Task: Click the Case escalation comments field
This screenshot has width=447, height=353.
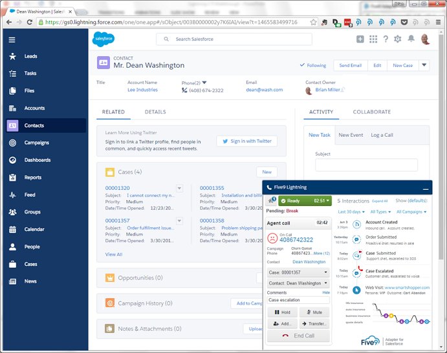Action: point(298,300)
